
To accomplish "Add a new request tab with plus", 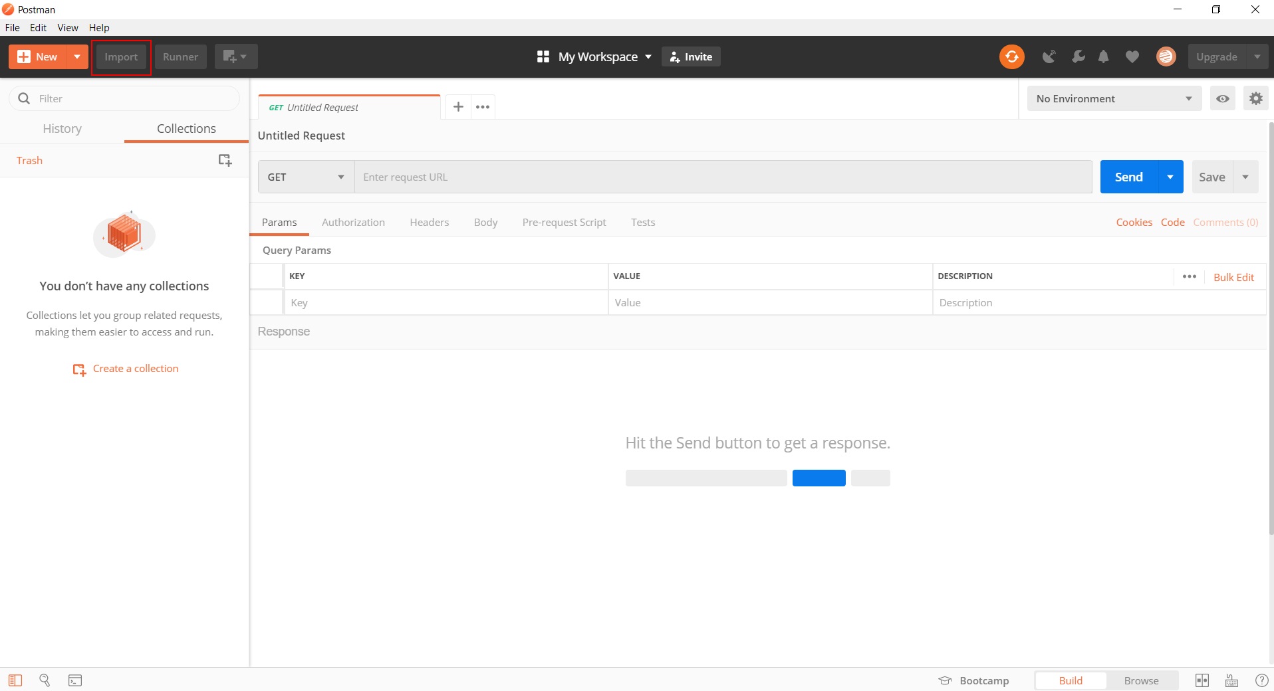I will (458, 106).
